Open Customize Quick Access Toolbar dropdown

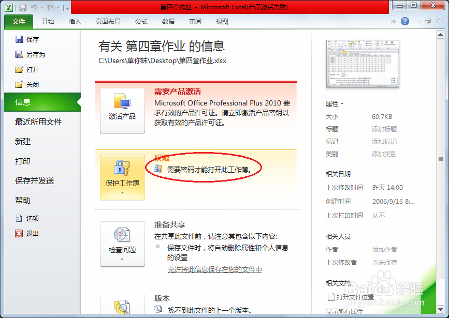tap(67, 8)
